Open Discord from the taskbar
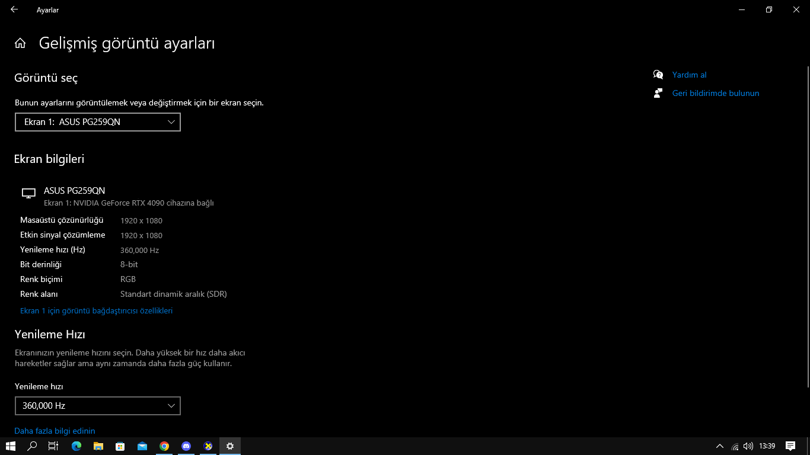The width and height of the screenshot is (810, 455). [x=186, y=446]
